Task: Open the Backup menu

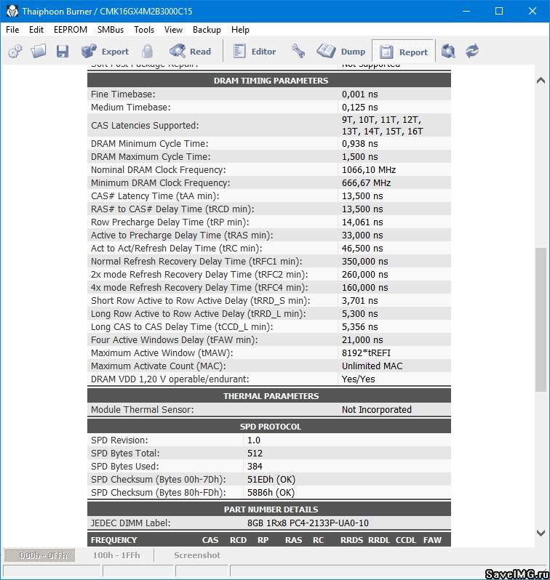Action: coord(207,30)
